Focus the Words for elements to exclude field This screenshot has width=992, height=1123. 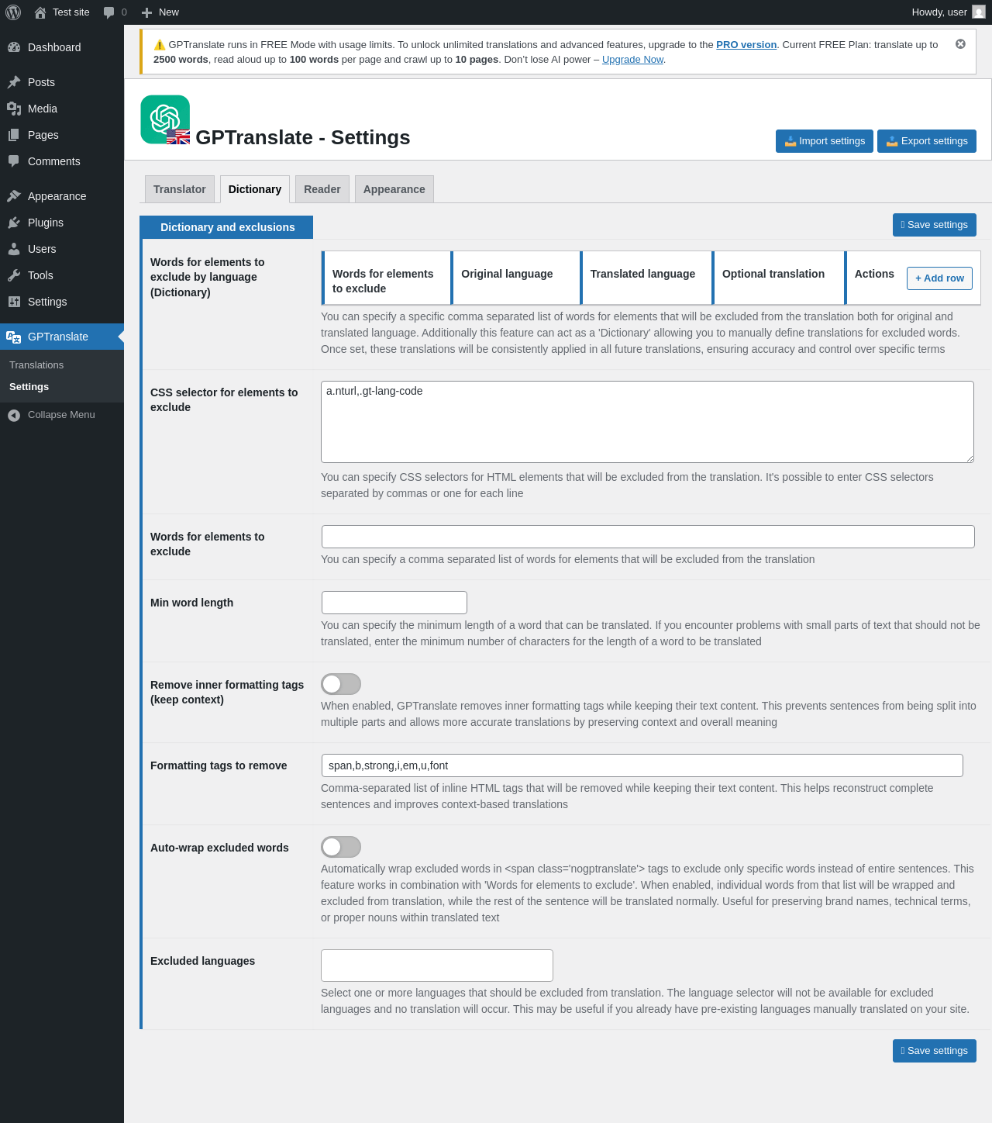tap(648, 537)
